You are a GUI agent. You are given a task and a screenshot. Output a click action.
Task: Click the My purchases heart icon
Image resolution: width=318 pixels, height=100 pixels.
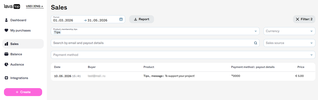(x=6, y=30)
